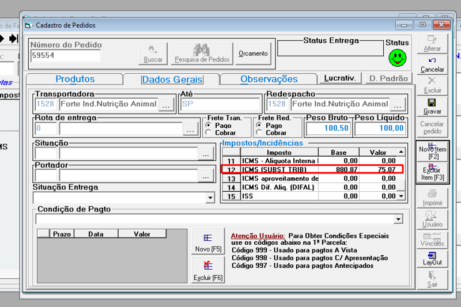Image resolution: width=461 pixels, height=307 pixels.
Task: Open the LayOut button
Action: [432, 259]
